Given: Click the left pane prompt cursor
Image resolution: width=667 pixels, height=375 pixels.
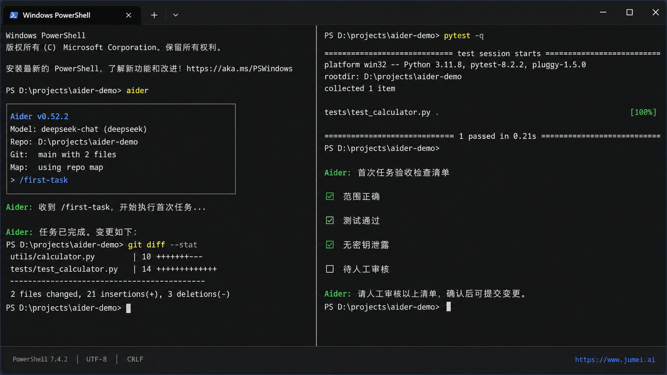Looking at the screenshot, I should pos(128,308).
